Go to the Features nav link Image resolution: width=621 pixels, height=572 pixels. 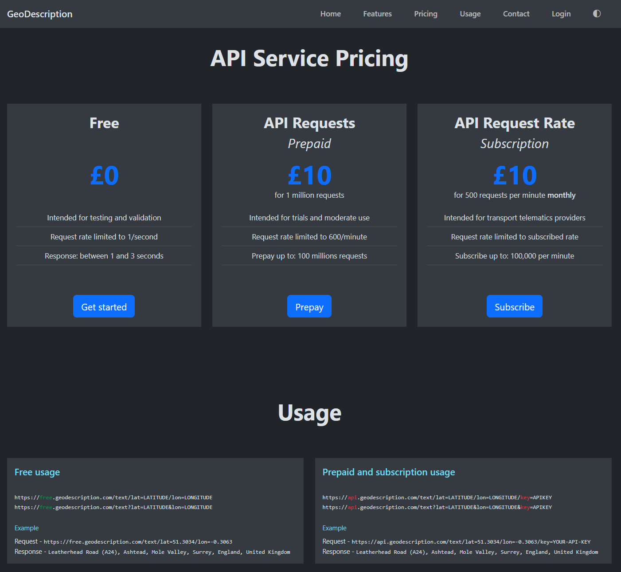point(377,14)
